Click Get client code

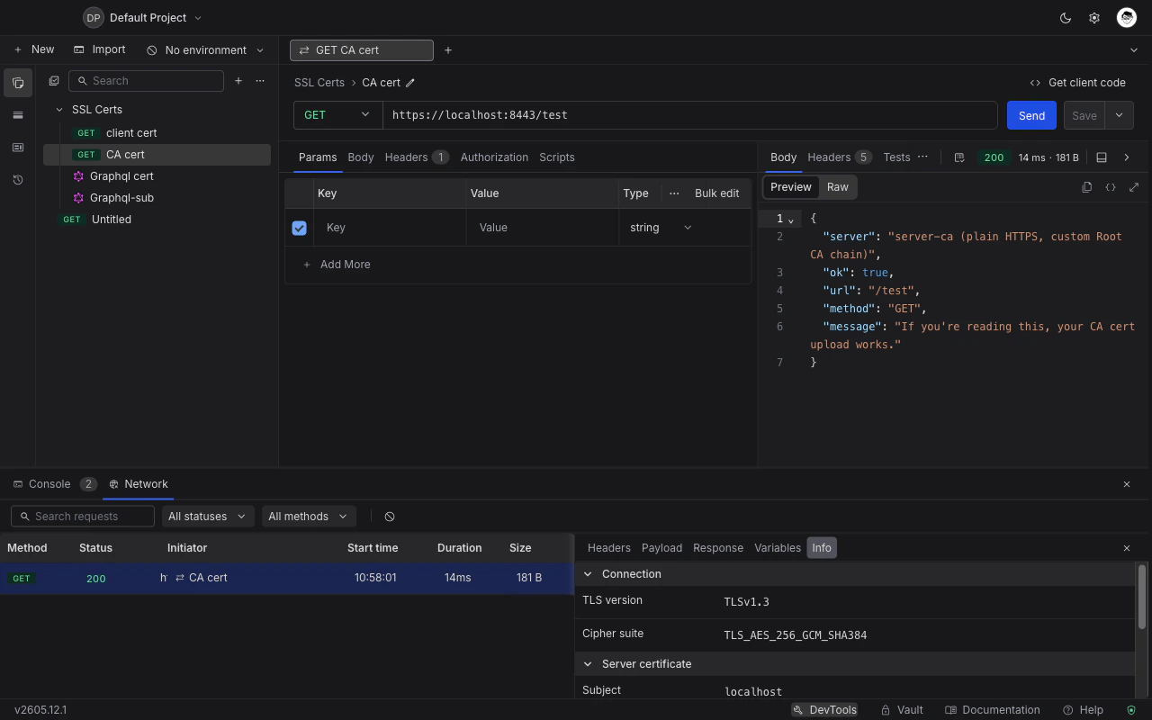(x=1078, y=83)
